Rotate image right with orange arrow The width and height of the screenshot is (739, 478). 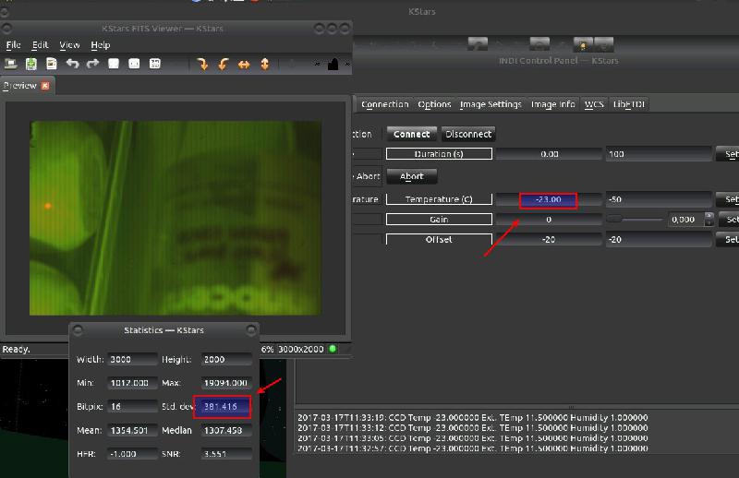coord(202,64)
